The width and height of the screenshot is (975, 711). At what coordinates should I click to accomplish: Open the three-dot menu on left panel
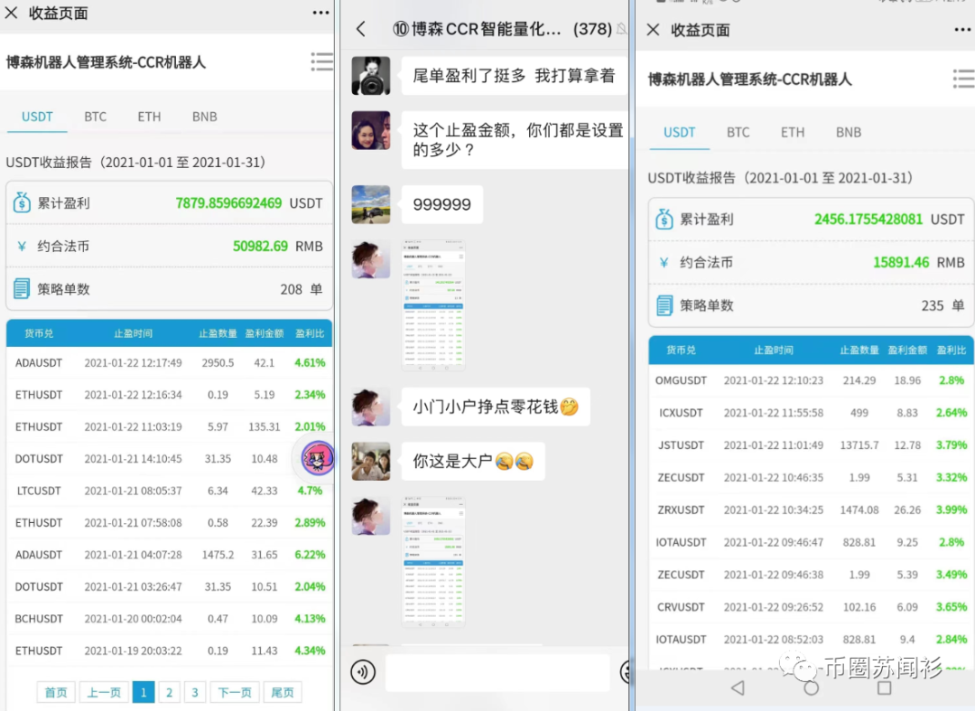click(x=320, y=13)
